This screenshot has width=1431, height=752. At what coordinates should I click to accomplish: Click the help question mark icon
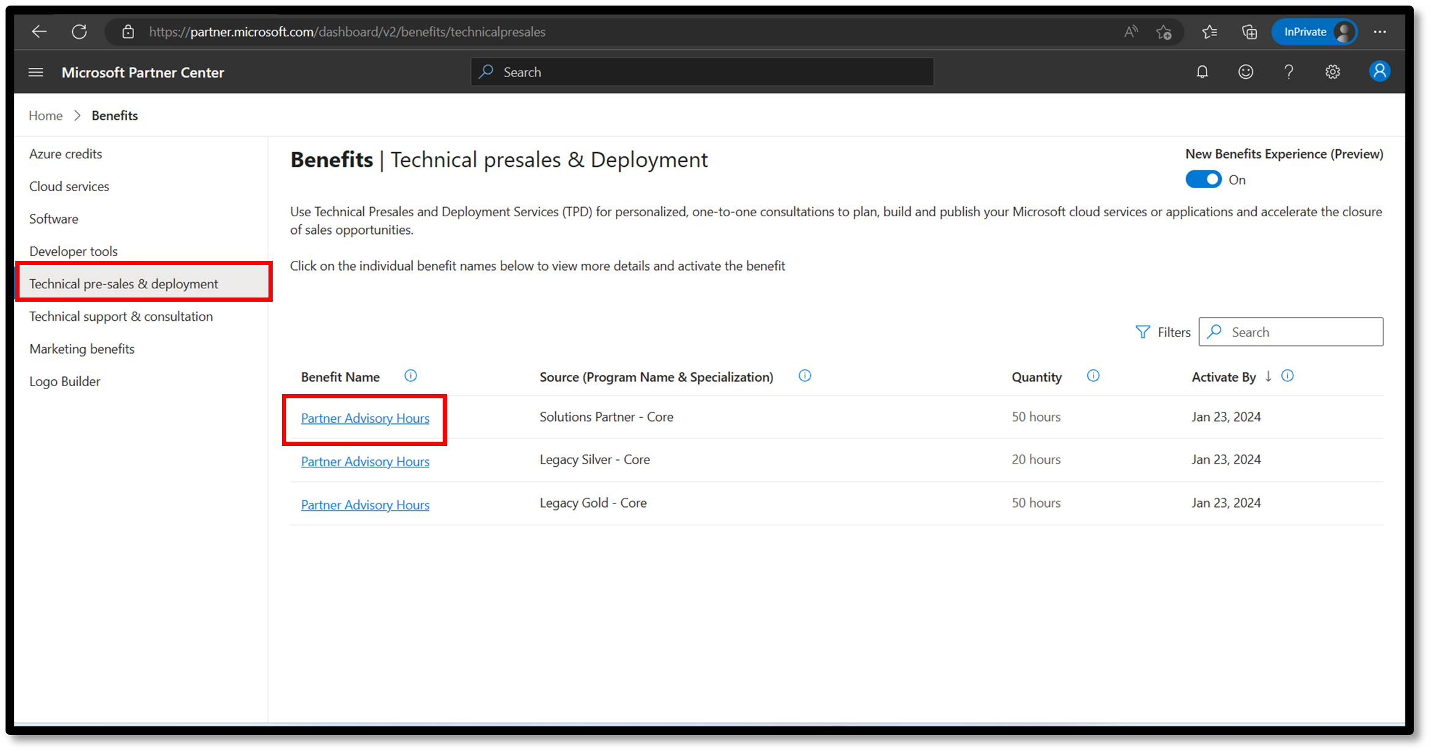pyautogui.click(x=1289, y=72)
